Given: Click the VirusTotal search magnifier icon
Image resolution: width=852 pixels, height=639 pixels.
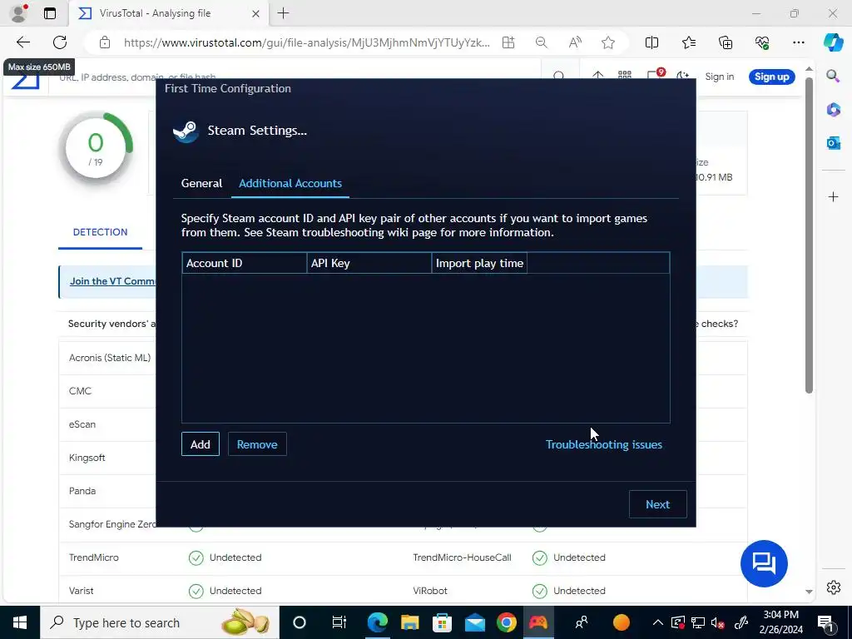Looking at the screenshot, I should click(x=558, y=76).
